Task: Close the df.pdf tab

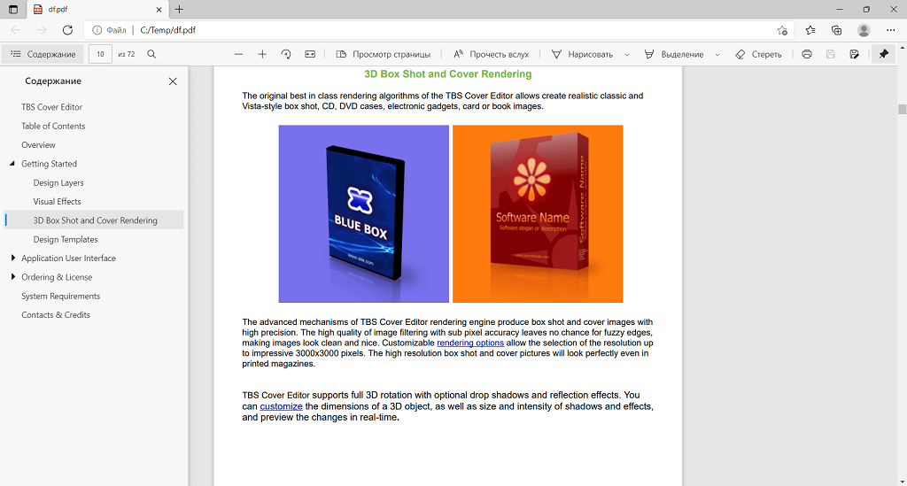Action: 159,9
